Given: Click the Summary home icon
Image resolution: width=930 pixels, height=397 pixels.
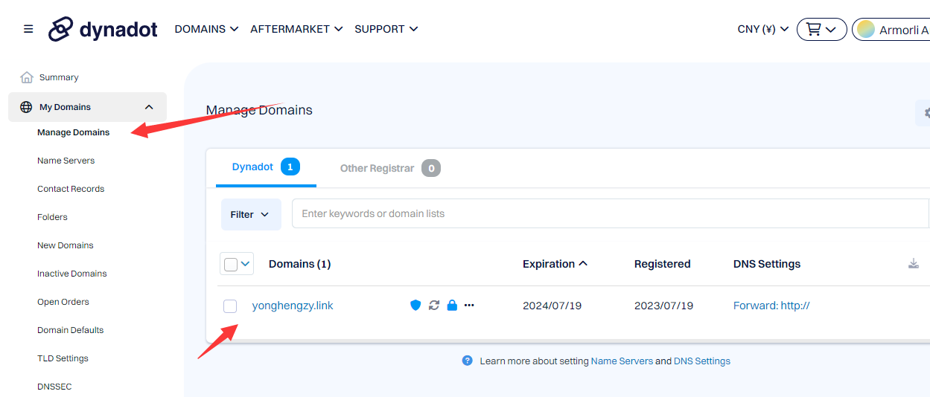Looking at the screenshot, I should 27,77.
